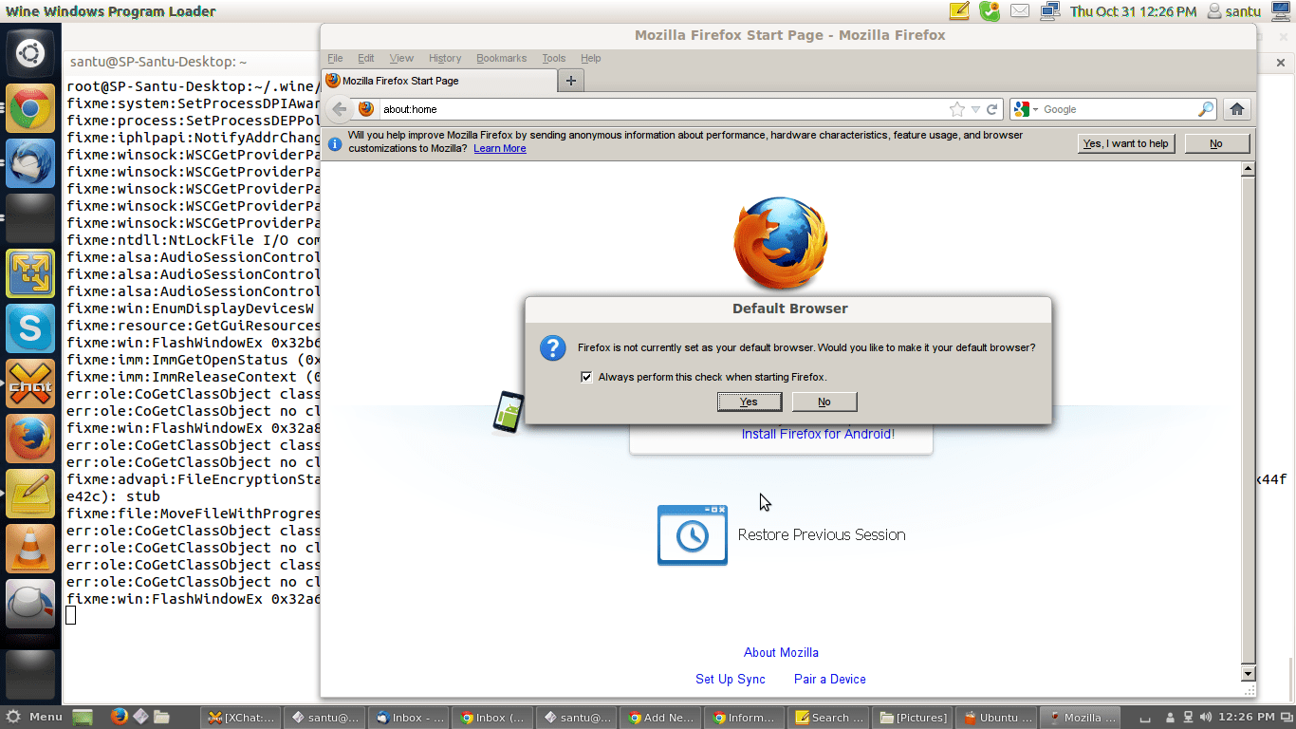The image size is (1296, 729).
Task: Open the address bar history dropdown arrow
Action: pyautogui.click(x=975, y=109)
